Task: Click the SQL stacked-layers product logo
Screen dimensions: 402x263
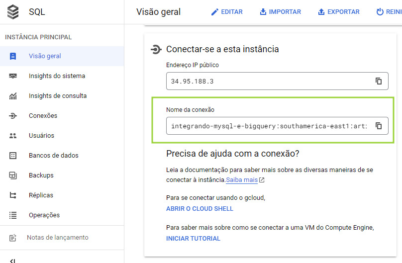Action: [x=13, y=12]
